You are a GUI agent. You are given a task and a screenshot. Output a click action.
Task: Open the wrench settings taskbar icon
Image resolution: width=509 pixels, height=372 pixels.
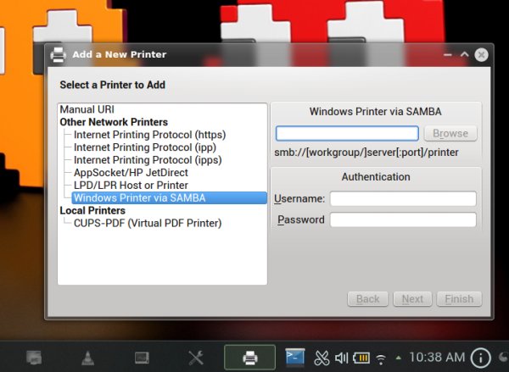click(196, 358)
